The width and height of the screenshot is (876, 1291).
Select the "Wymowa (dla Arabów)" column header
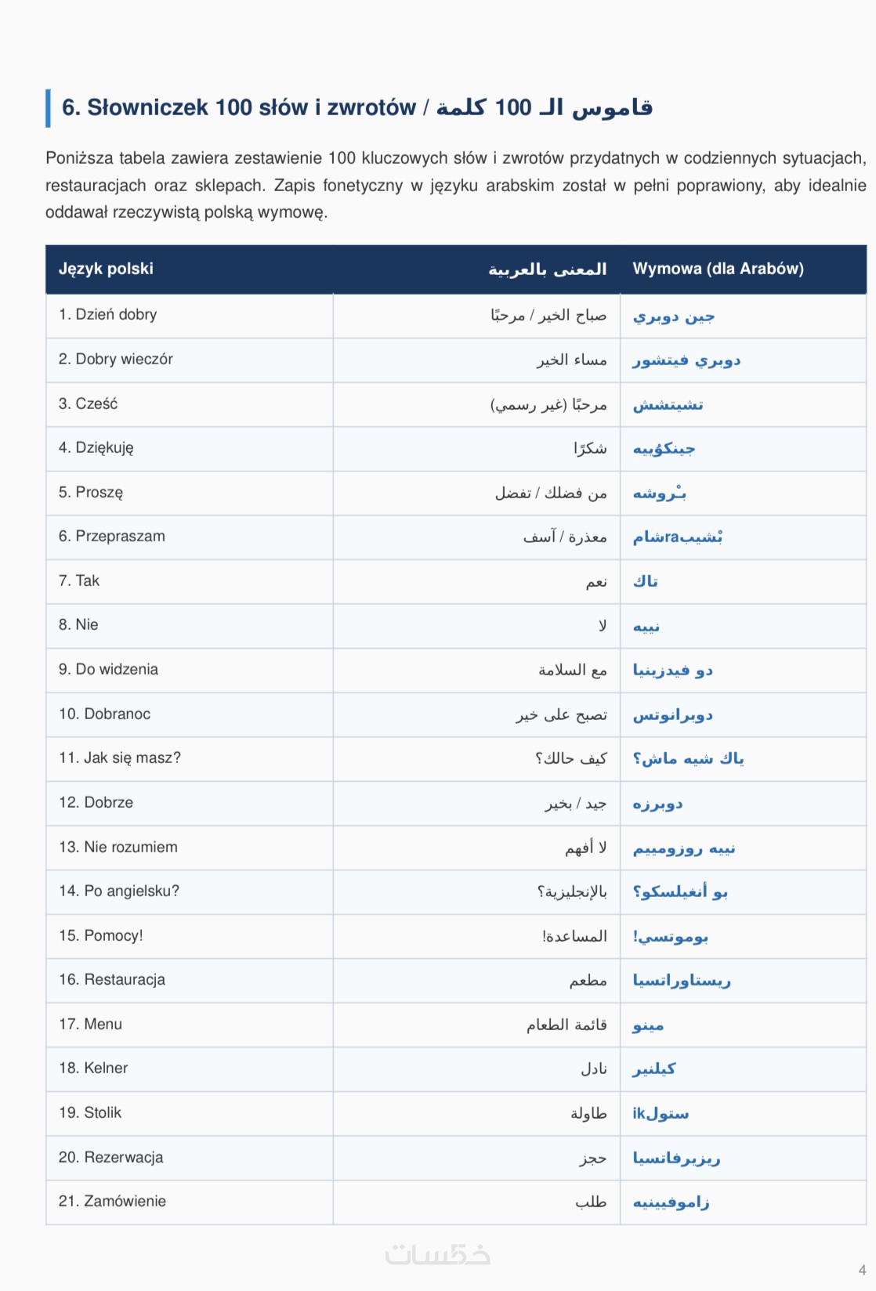(x=718, y=269)
